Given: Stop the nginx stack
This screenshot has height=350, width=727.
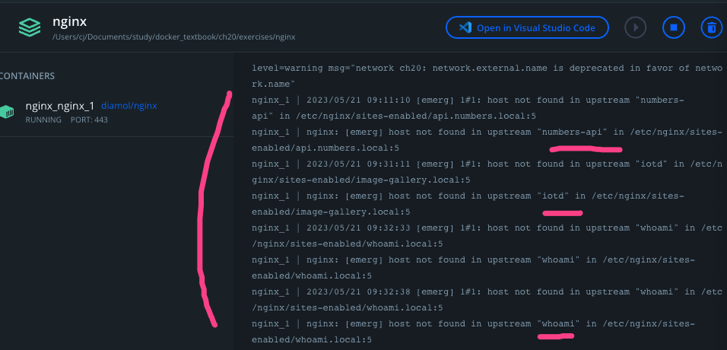Looking at the screenshot, I should point(673,28).
